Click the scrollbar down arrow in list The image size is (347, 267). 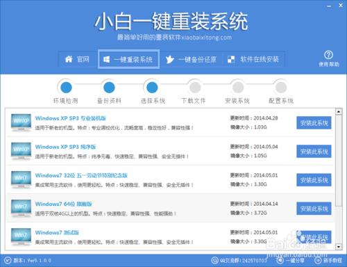[x=339, y=247]
